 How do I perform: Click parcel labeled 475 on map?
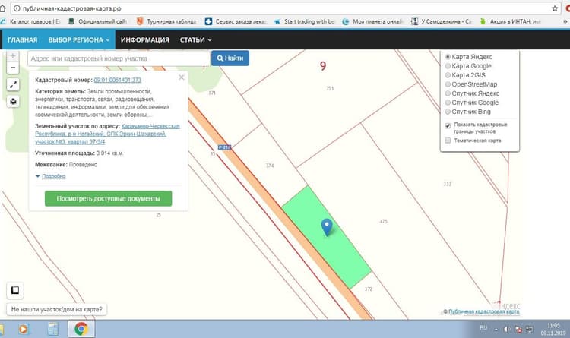[x=384, y=221]
